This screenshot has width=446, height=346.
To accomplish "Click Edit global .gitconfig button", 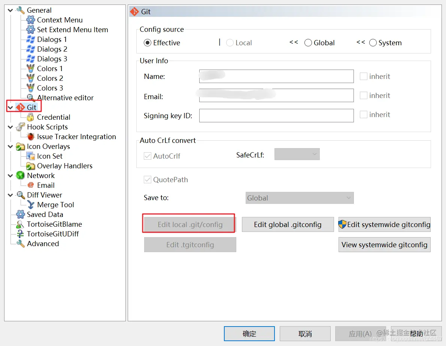I will pos(288,224).
